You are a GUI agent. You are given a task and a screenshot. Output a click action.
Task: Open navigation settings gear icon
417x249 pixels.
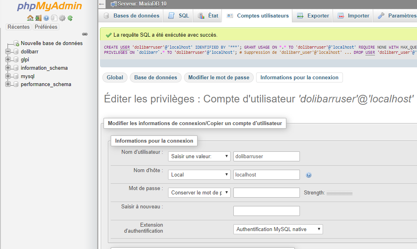(62, 18)
